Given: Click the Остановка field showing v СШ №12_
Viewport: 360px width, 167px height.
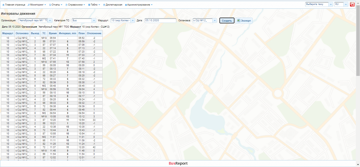Looking at the screenshot, I should coord(203,20).
